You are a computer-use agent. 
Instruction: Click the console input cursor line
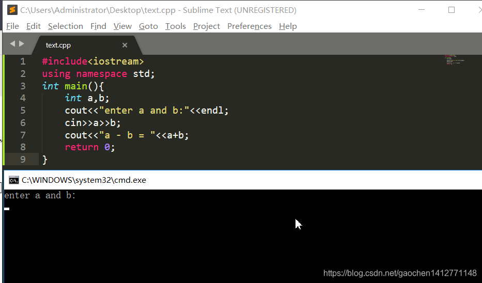[x=7, y=209]
